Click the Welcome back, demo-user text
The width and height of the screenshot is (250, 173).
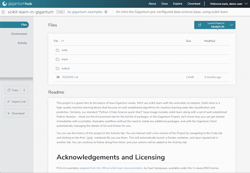click(226, 4)
